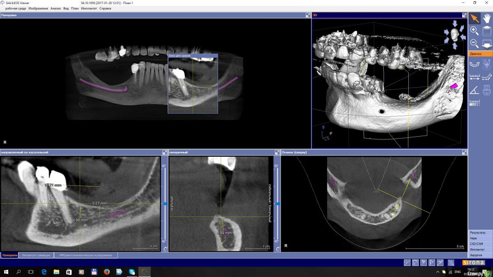
Task: Expand the Результаты panel section
Action: point(480,233)
